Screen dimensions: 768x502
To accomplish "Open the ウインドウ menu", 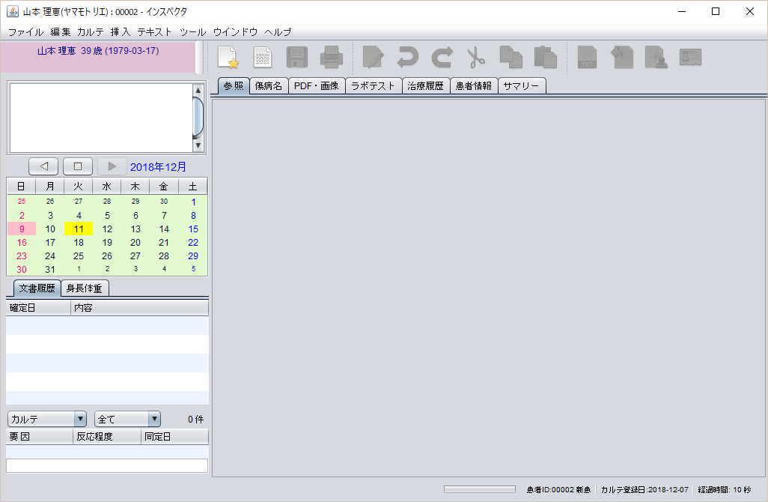I will point(235,32).
